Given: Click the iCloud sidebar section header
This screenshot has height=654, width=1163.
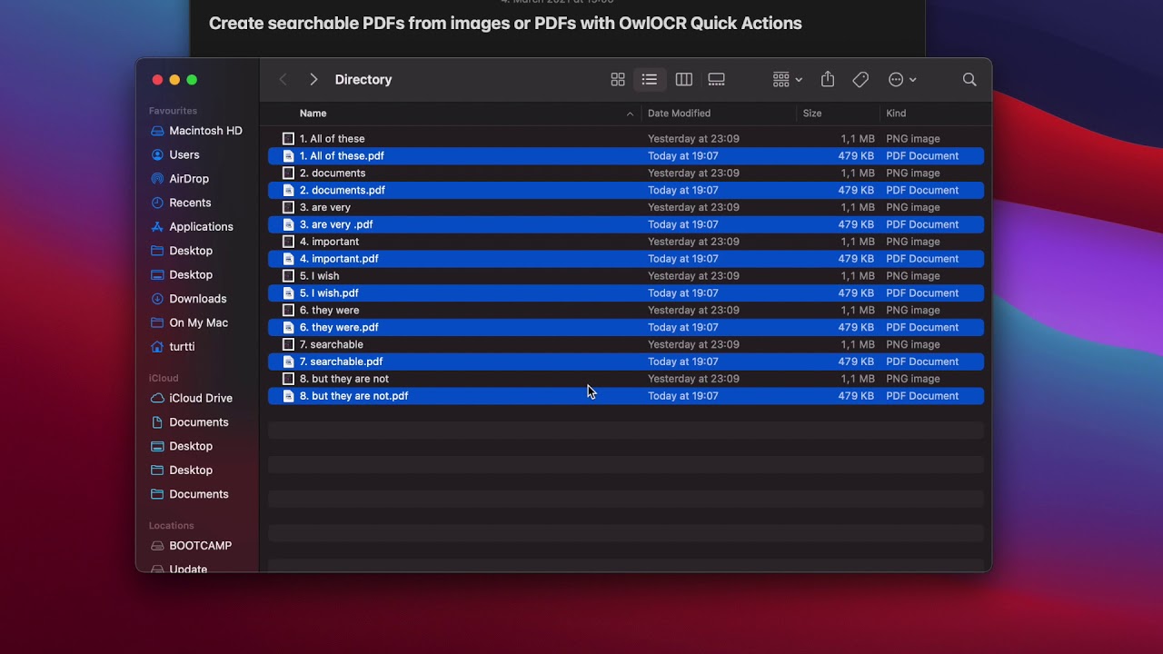Looking at the screenshot, I should (x=164, y=378).
